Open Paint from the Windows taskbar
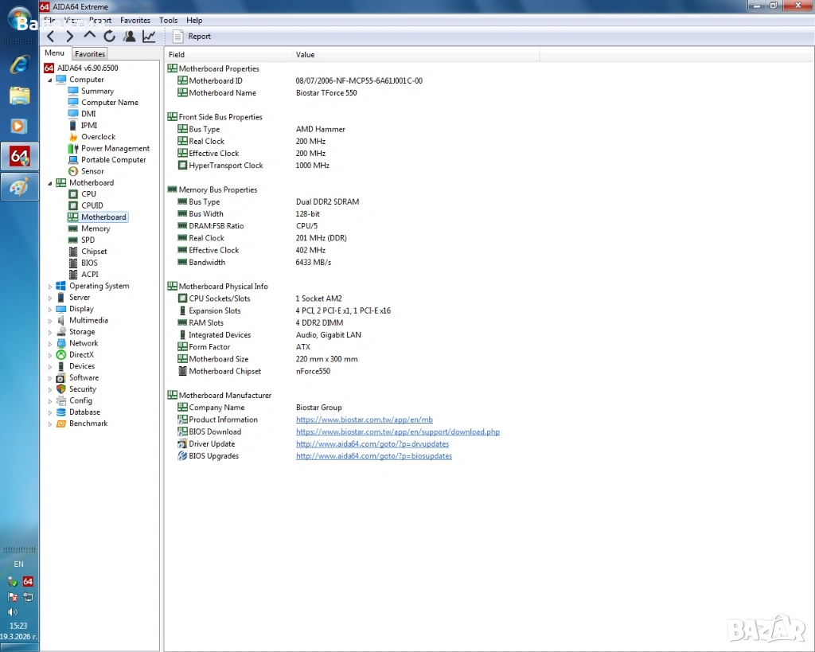This screenshot has width=815, height=652. [19, 186]
